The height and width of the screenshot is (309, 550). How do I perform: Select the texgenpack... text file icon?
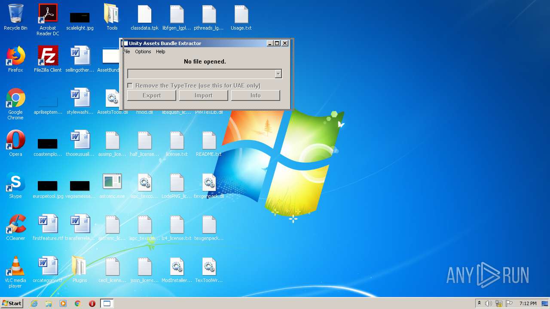(x=209, y=227)
